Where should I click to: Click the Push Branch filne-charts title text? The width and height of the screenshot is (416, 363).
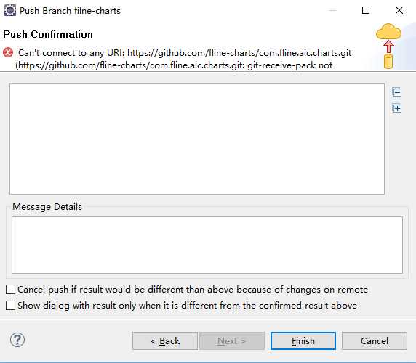(x=70, y=11)
